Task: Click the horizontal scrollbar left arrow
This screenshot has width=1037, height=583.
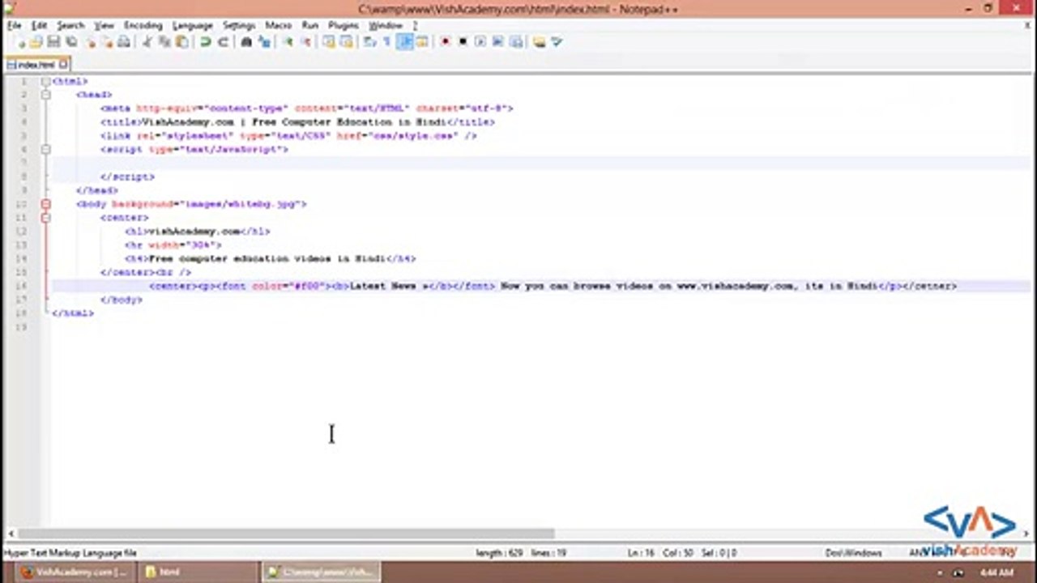Action: [x=11, y=534]
